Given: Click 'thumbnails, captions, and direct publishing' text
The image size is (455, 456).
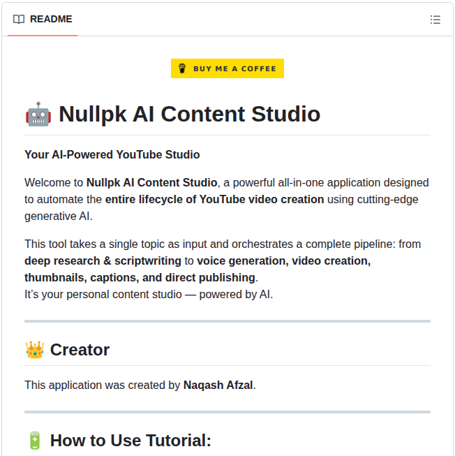Looking at the screenshot, I should tap(140, 278).
